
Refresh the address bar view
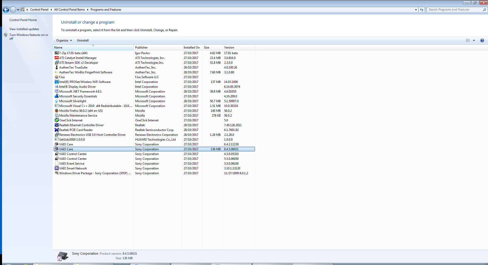click(x=422, y=10)
